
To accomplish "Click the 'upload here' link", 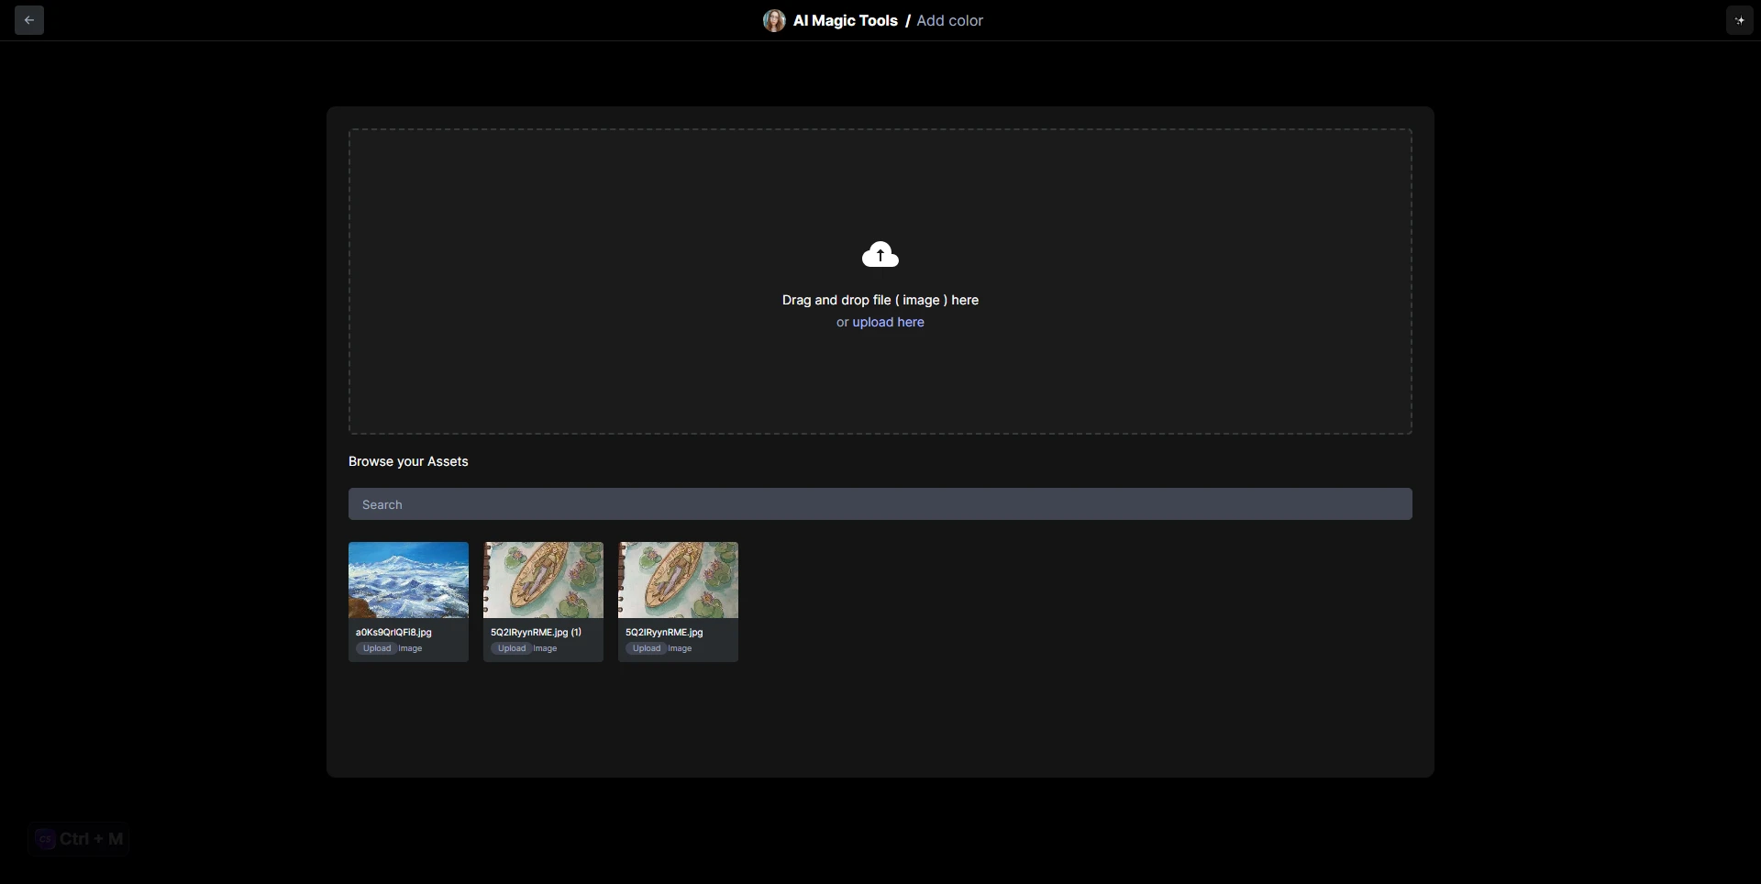I will pos(888,322).
